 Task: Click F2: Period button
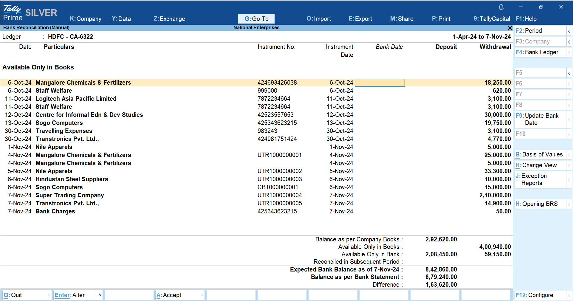[540, 31]
